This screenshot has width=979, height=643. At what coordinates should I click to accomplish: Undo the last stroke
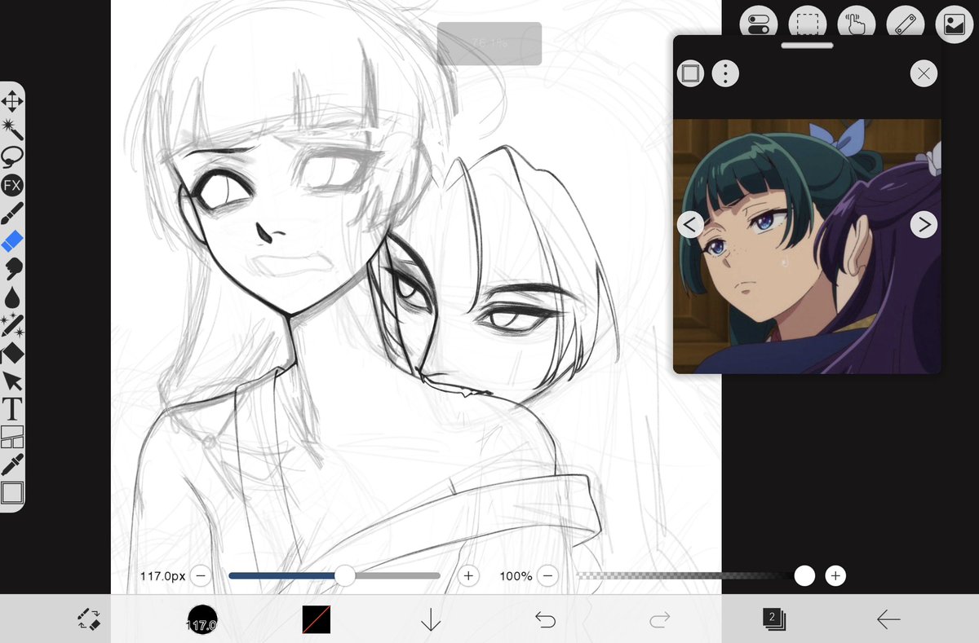tap(545, 620)
